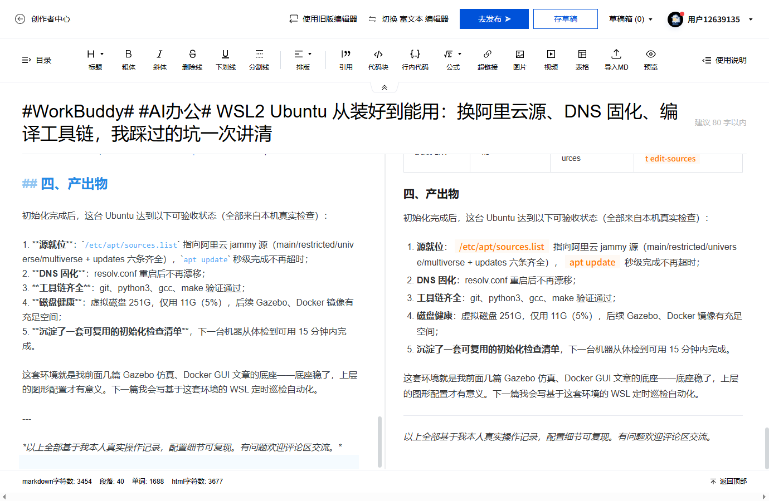Insert a 超链接 hyperlink
The height and width of the screenshot is (501, 769).
tap(488, 60)
